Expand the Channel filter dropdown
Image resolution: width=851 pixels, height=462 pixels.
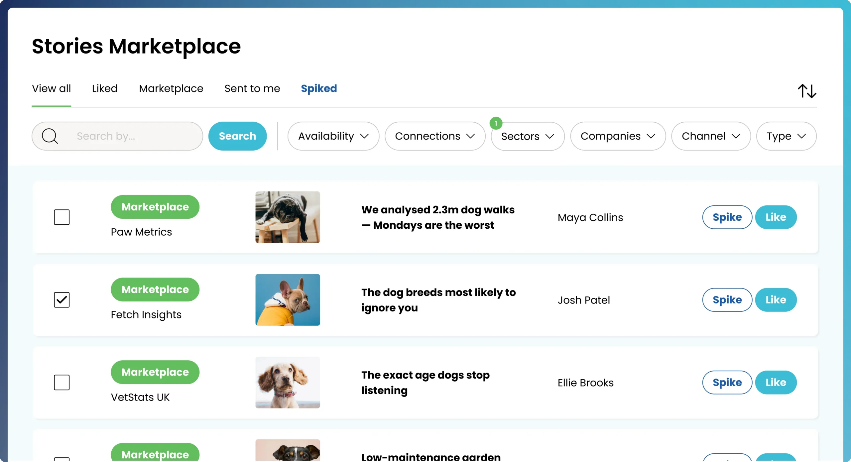tap(711, 136)
